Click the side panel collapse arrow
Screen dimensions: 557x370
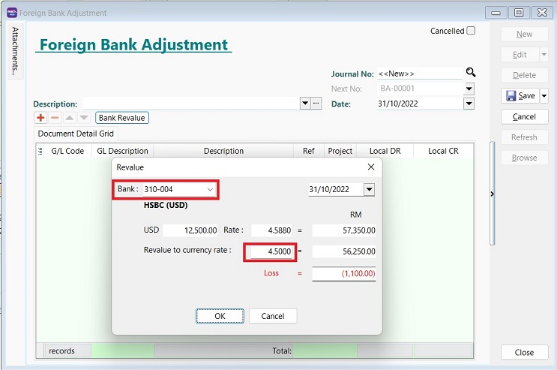tap(492, 194)
